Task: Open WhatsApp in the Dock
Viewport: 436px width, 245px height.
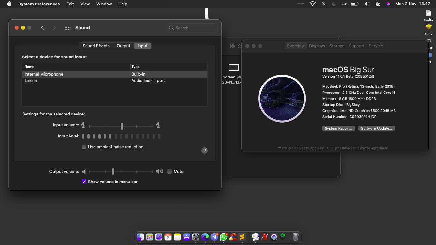Action: [223, 237]
